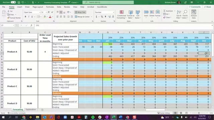214x120 pixels.
Task: Open Spotify from the taskbar
Action: 93,117
